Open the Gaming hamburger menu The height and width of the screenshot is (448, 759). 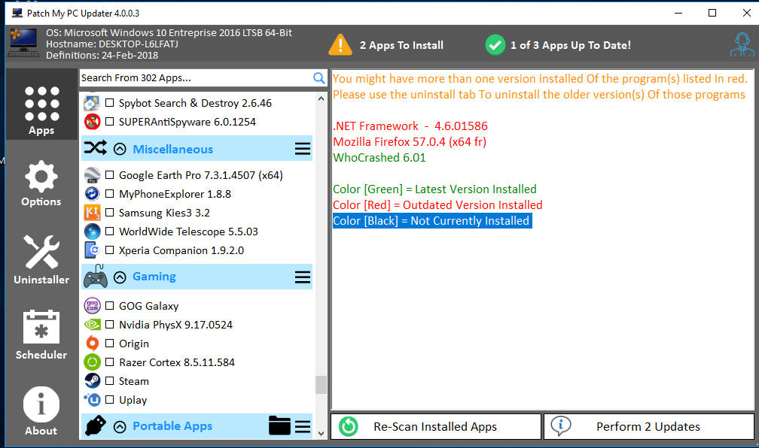(x=303, y=277)
